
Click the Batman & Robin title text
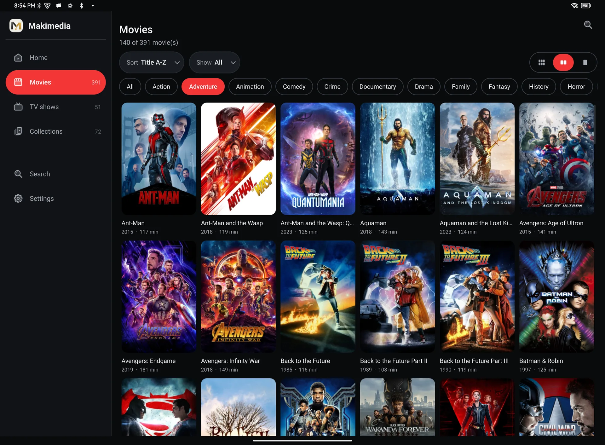coord(541,361)
